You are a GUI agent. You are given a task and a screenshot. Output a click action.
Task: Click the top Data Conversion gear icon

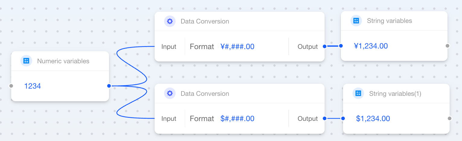[x=170, y=21]
